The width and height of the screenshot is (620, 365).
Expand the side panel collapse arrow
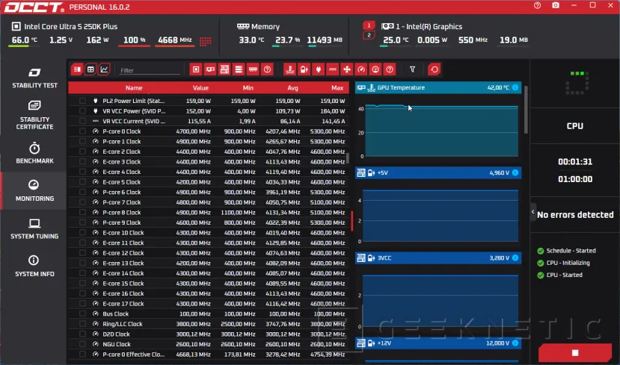[x=533, y=213]
